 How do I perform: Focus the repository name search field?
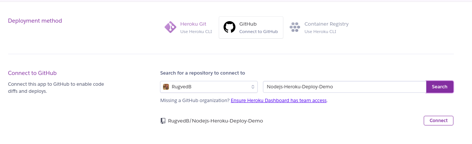pyautogui.click(x=345, y=87)
